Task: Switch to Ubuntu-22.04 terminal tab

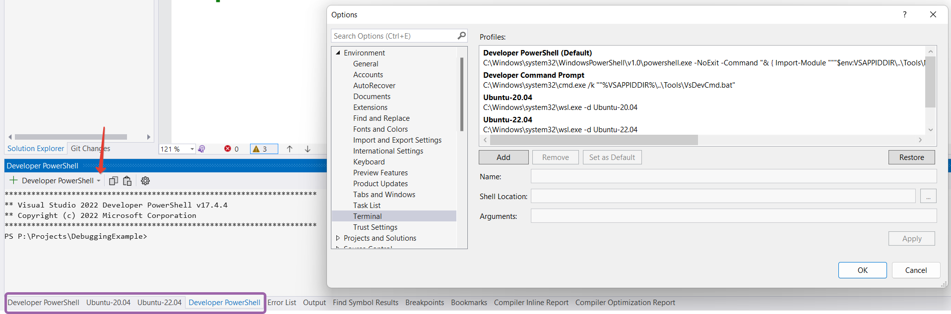Action: point(159,302)
